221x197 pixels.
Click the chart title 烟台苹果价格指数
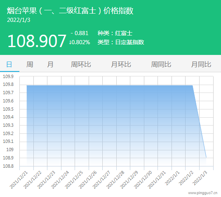point(70,11)
